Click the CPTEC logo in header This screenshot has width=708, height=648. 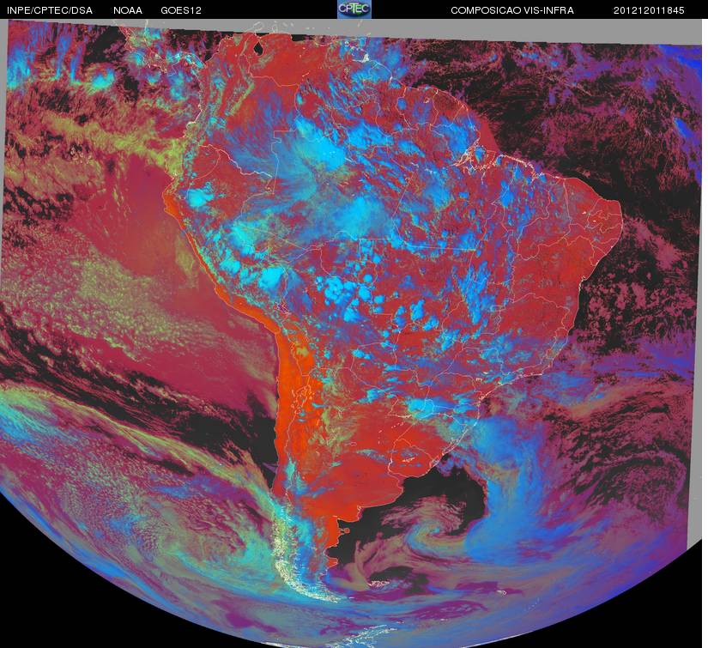click(x=354, y=9)
